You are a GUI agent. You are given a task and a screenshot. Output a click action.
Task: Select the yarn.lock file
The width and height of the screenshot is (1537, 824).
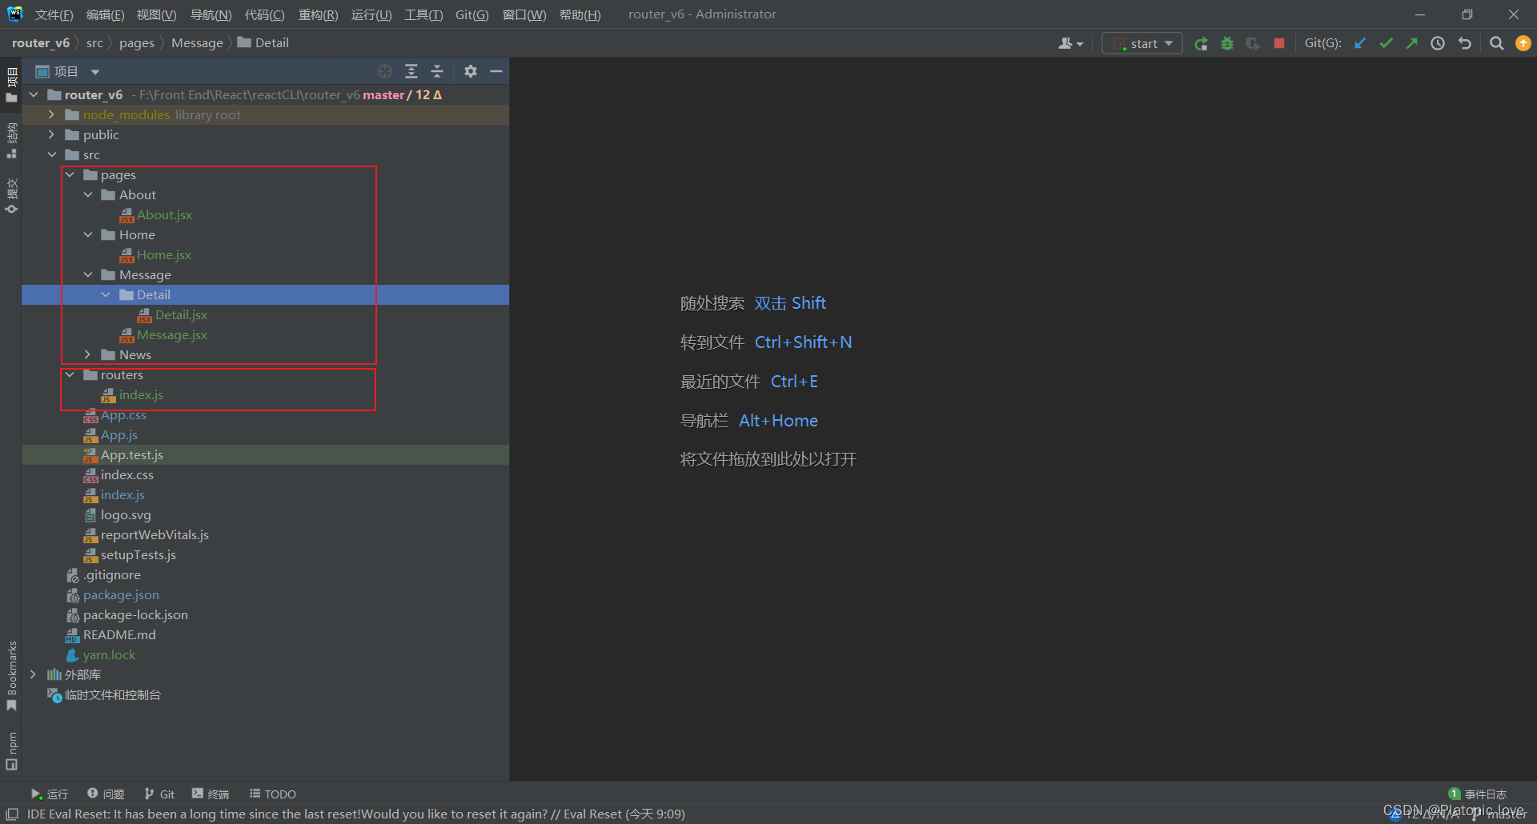[109, 654]
